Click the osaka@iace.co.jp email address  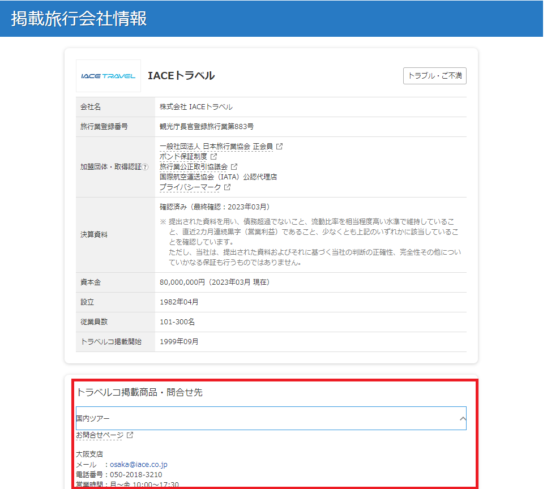138,464
